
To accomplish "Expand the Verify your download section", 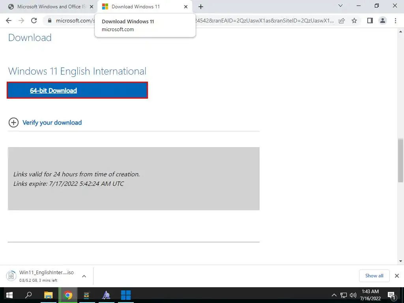I will coord(13,123).
